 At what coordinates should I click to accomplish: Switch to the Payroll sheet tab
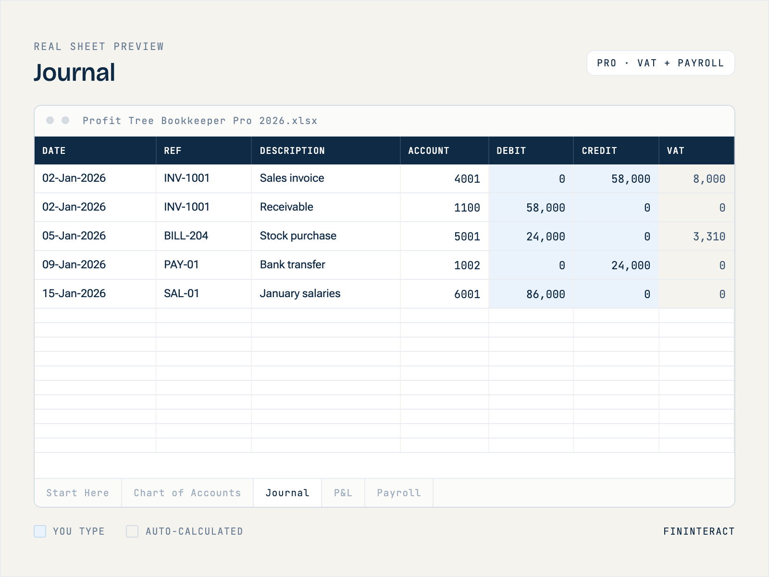coord(399,493)
